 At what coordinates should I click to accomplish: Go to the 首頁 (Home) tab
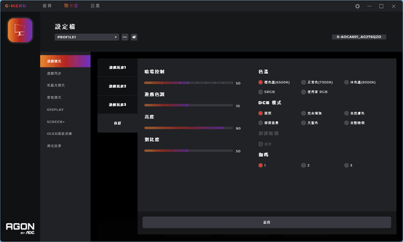47,6
